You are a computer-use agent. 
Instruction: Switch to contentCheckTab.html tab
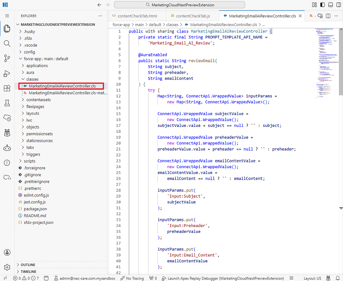[x=137, y=16]
